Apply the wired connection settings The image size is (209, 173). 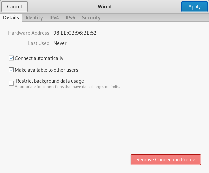194,7
